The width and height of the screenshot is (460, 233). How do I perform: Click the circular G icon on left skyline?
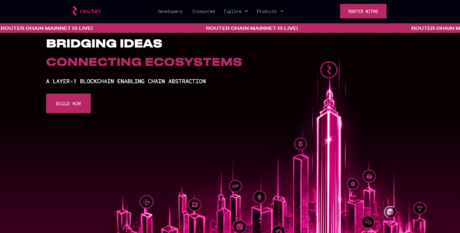coord(146,202)
